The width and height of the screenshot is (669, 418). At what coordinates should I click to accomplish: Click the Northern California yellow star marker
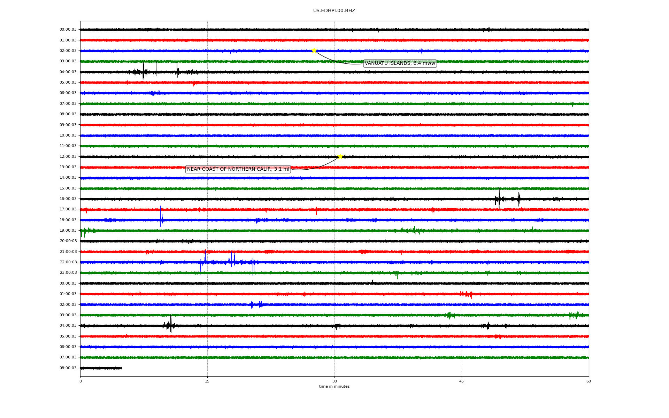[340, 156]
